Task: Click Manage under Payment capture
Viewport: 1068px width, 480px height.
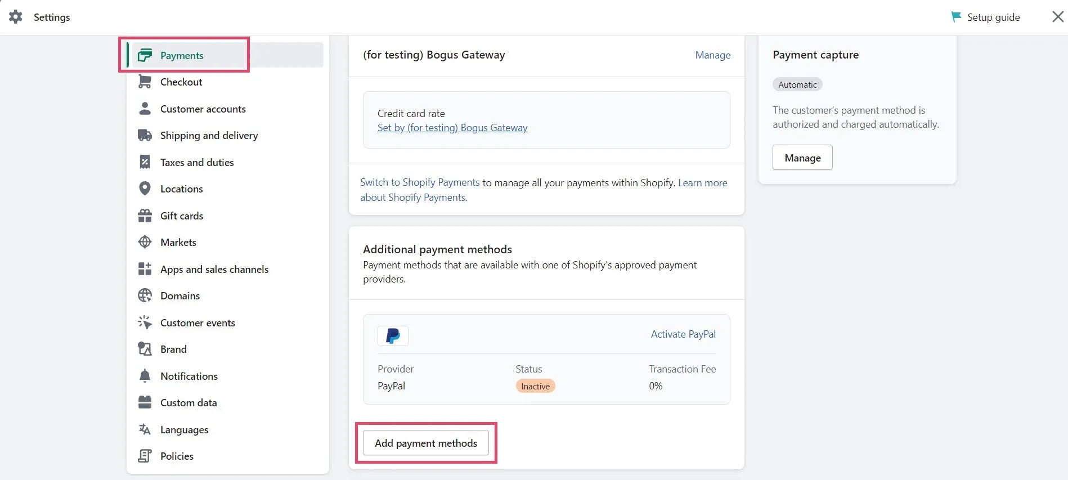Action: coord(802,158)
